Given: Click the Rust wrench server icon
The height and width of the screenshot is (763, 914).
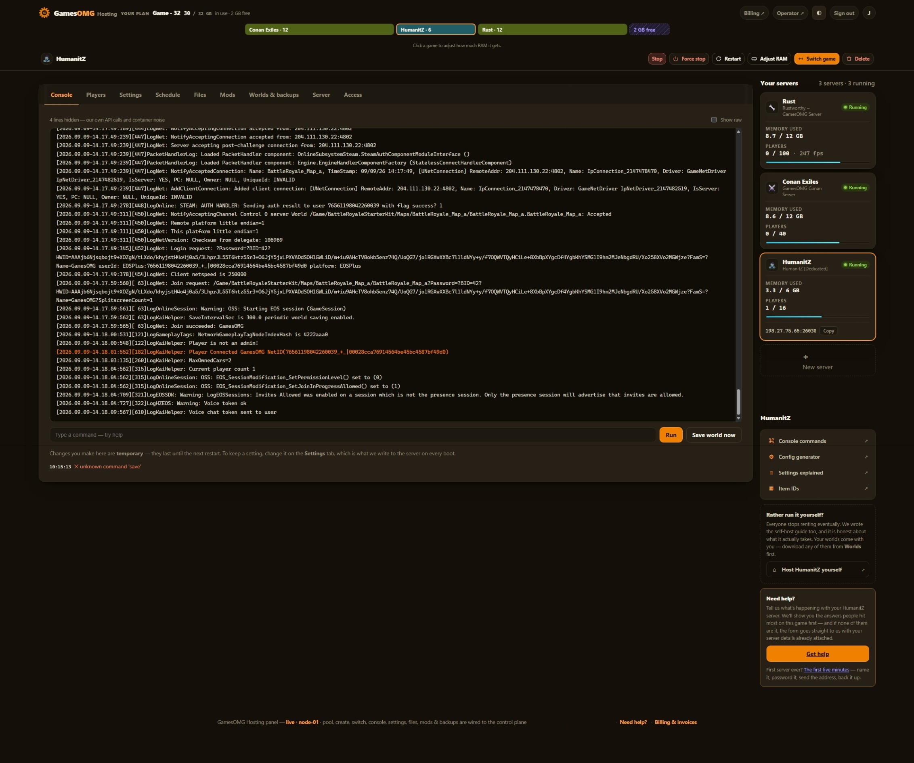Looking at the screenshot, I should coord(771,107).
